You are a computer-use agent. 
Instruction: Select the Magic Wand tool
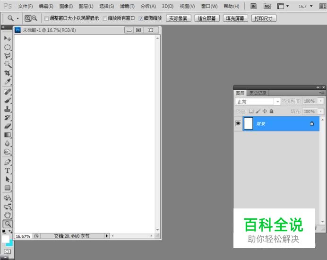click(7, 64)
